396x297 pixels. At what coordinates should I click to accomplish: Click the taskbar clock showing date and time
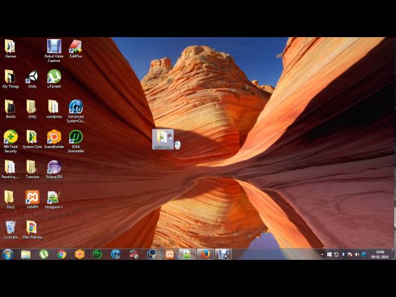click(379, 254)
